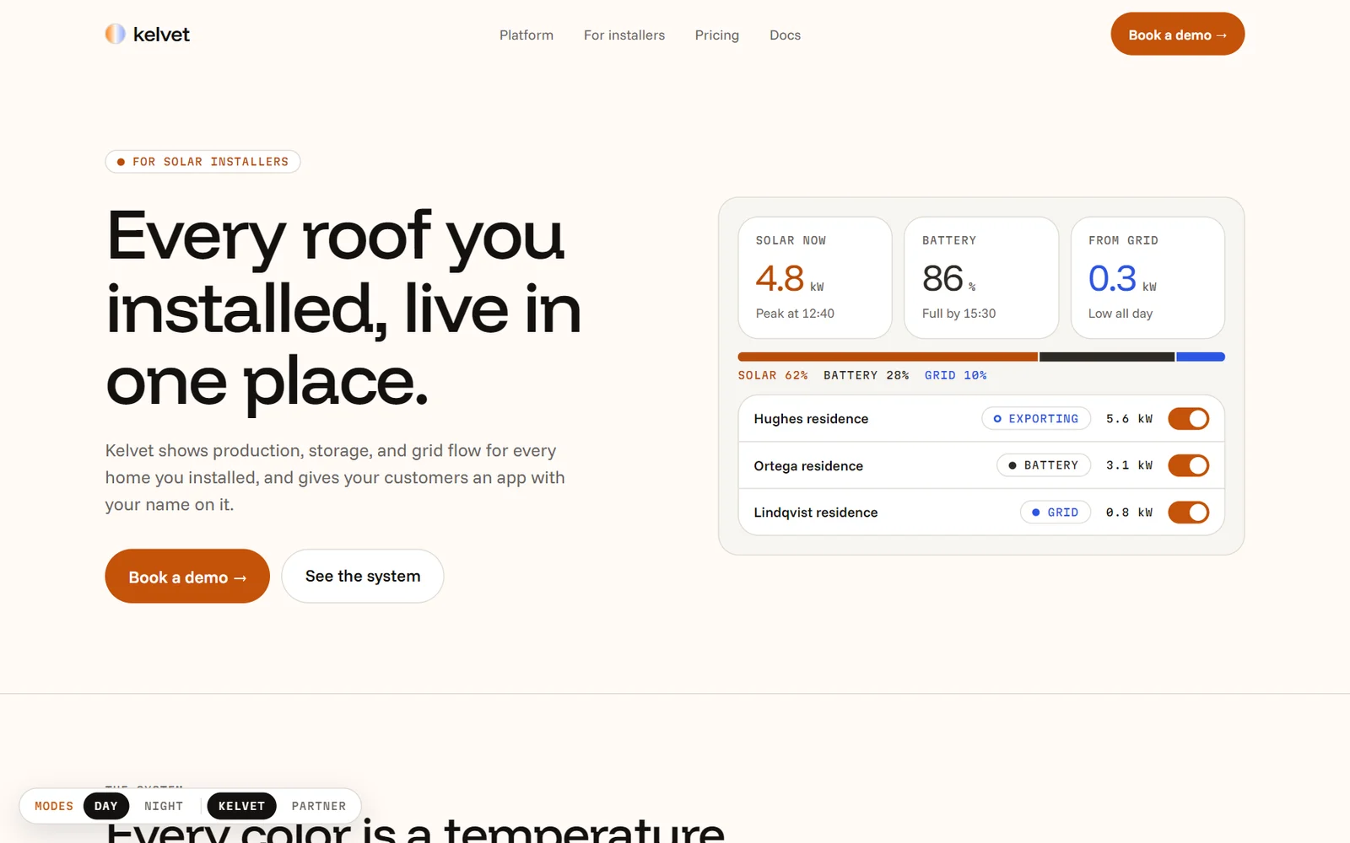1350x843 pixels.
Task: Toggle the Ortega residence switch
Action: click(x=1188, y=465)
